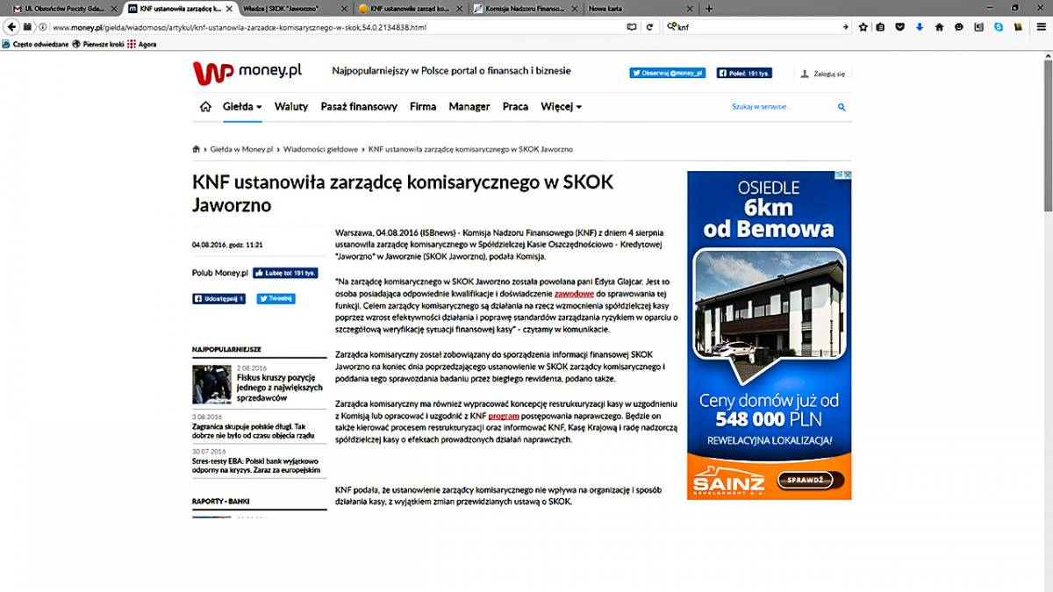Click 'Giełda w Money.pl' breadcrumb link
1053x592 pixels.
241,150
